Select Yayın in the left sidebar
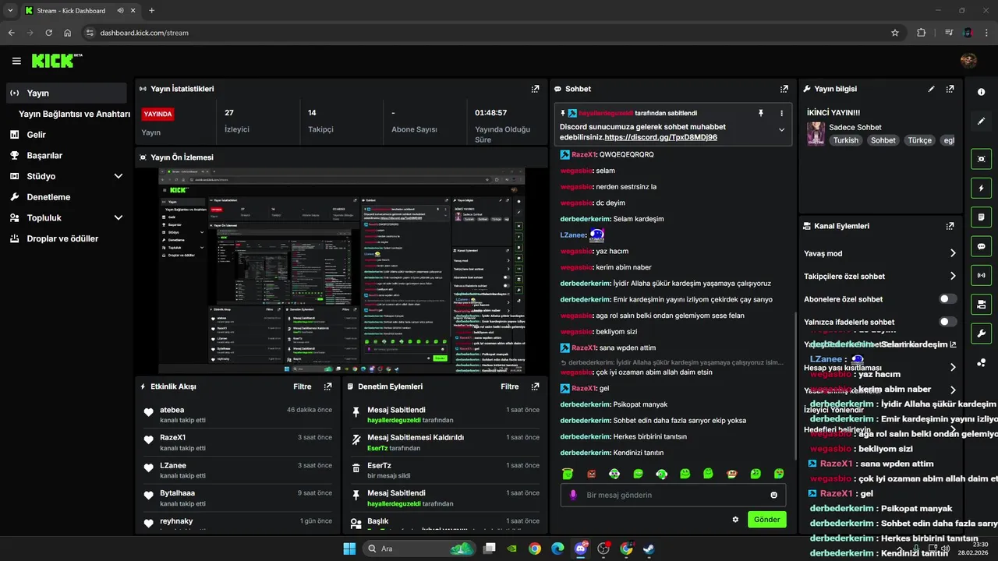998x561 pixels. (x=65, y=93)
